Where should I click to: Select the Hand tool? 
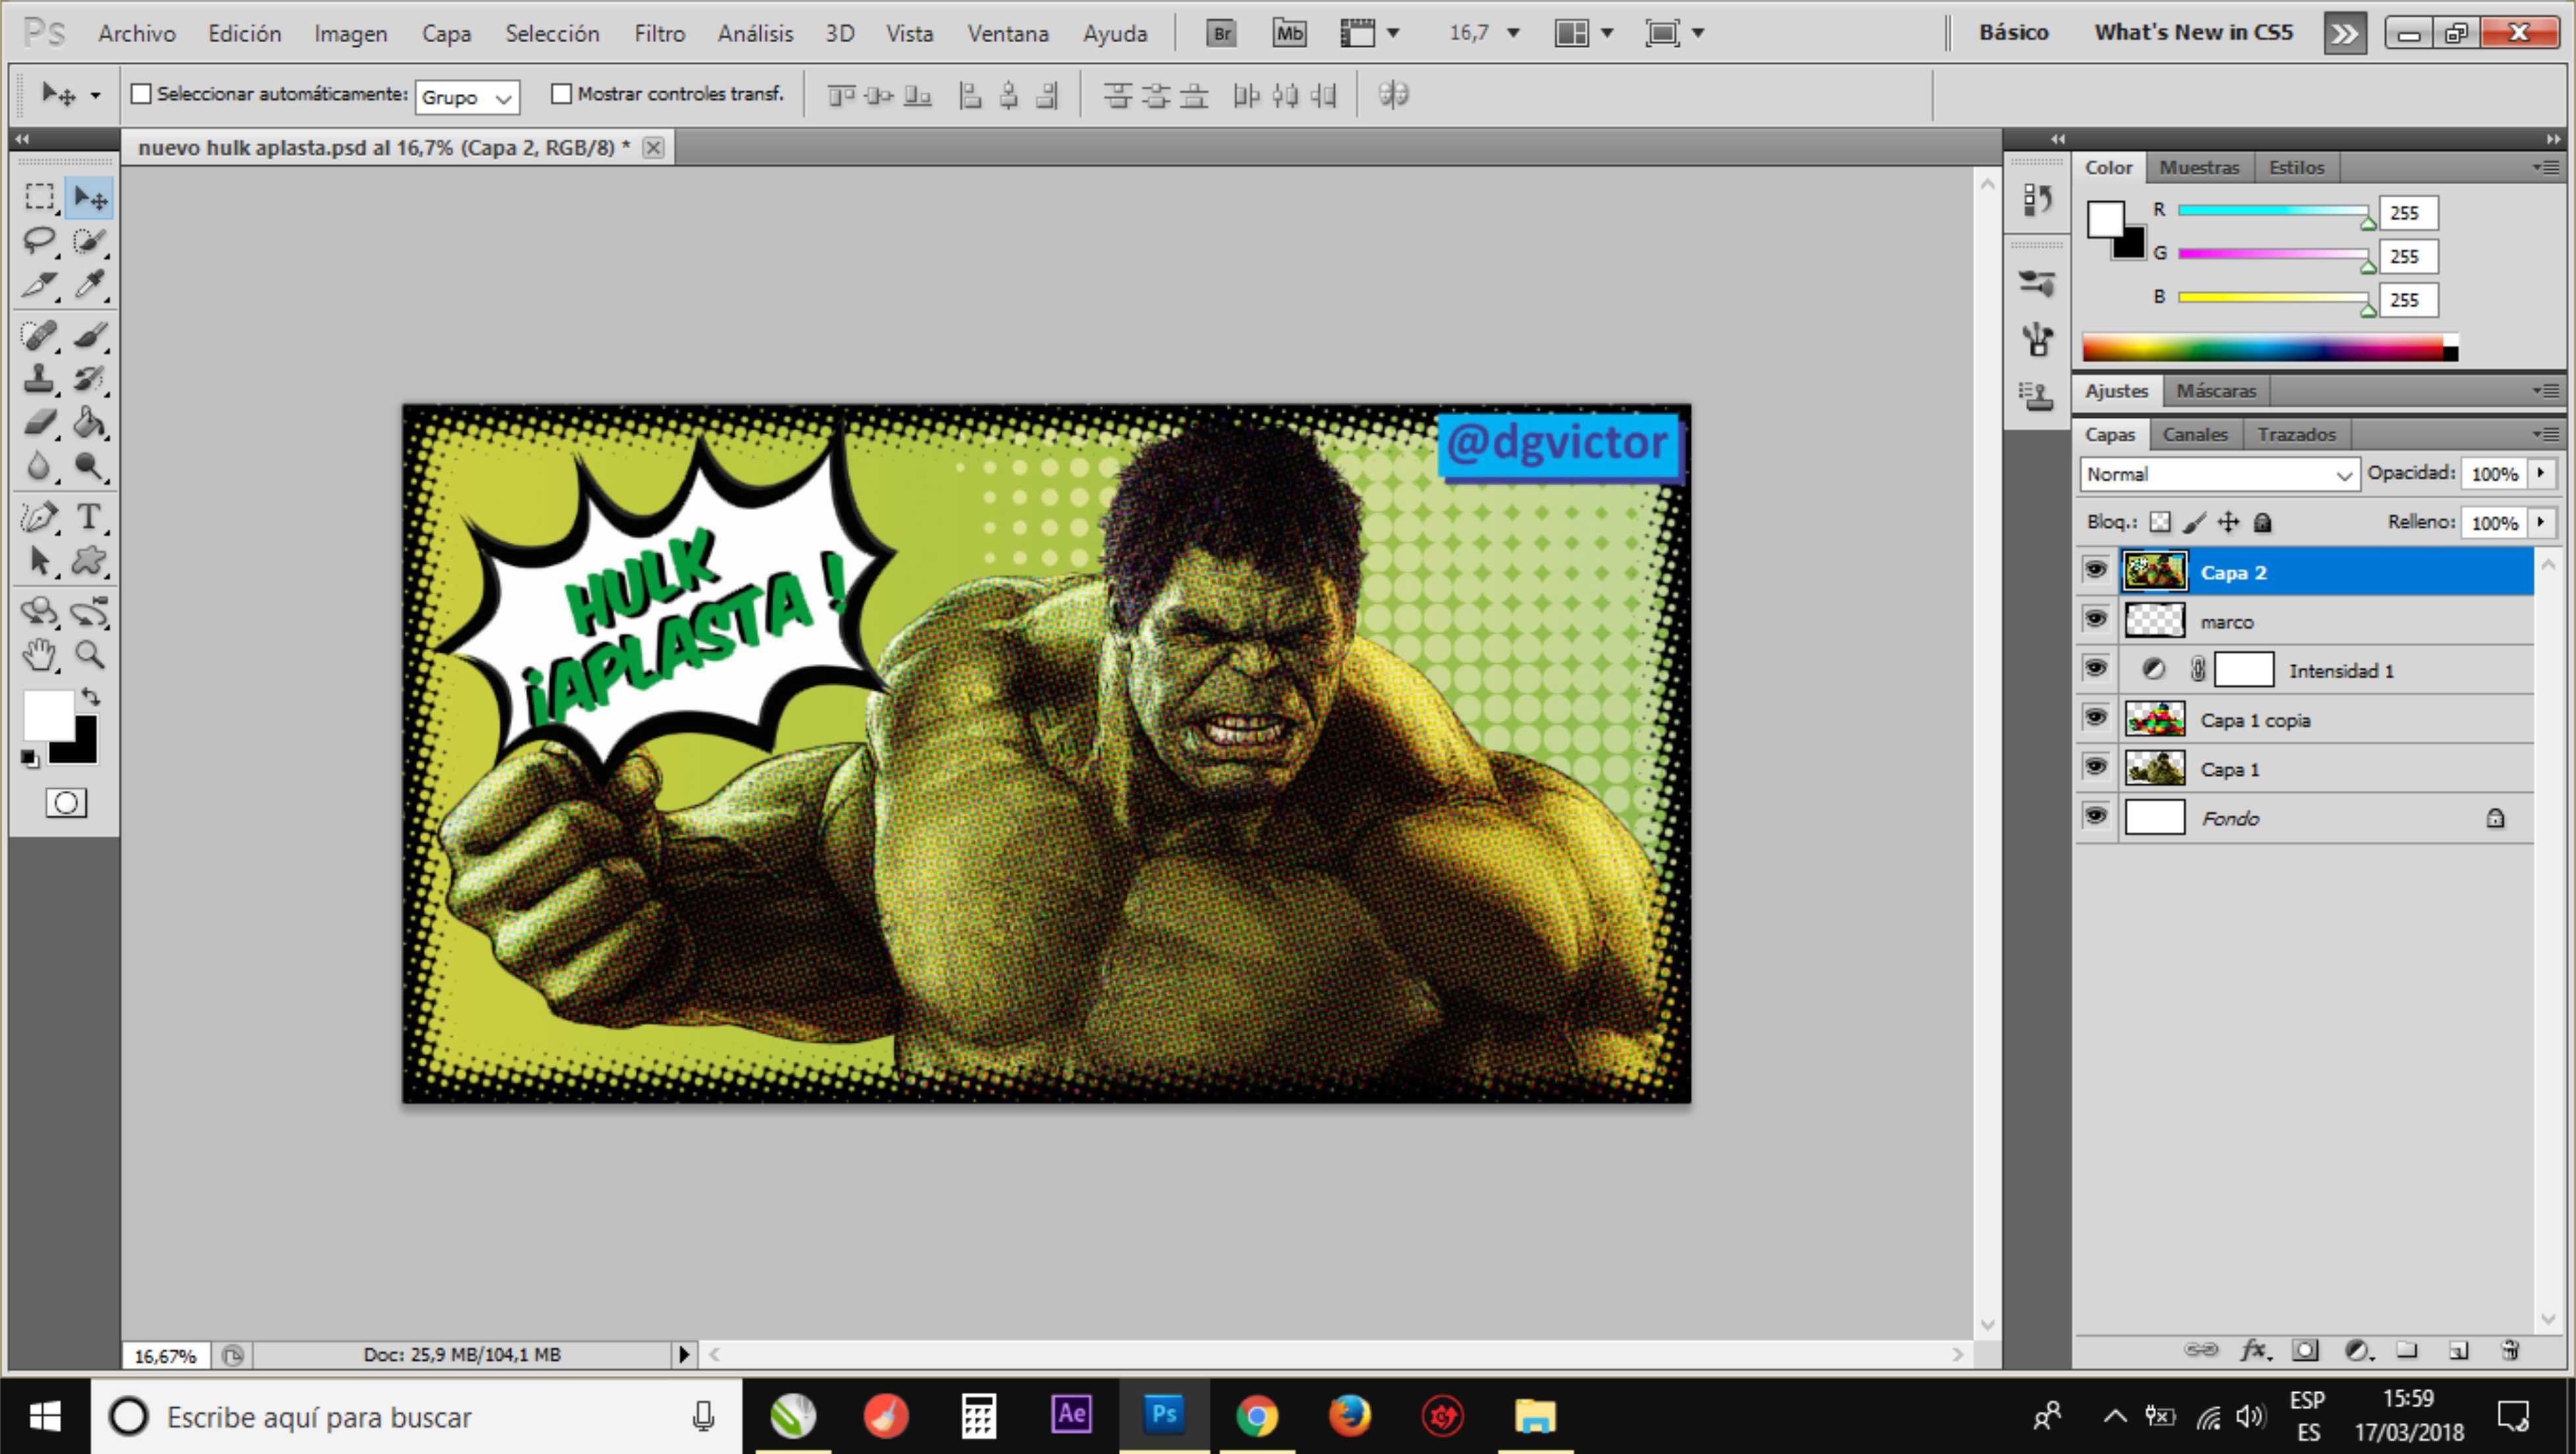(x=40, y=655)
